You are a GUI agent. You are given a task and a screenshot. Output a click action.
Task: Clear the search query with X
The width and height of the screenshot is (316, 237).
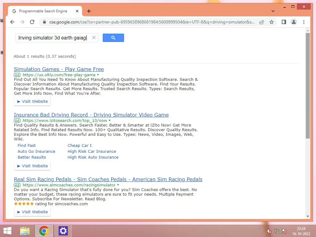[x=94, y=38]
